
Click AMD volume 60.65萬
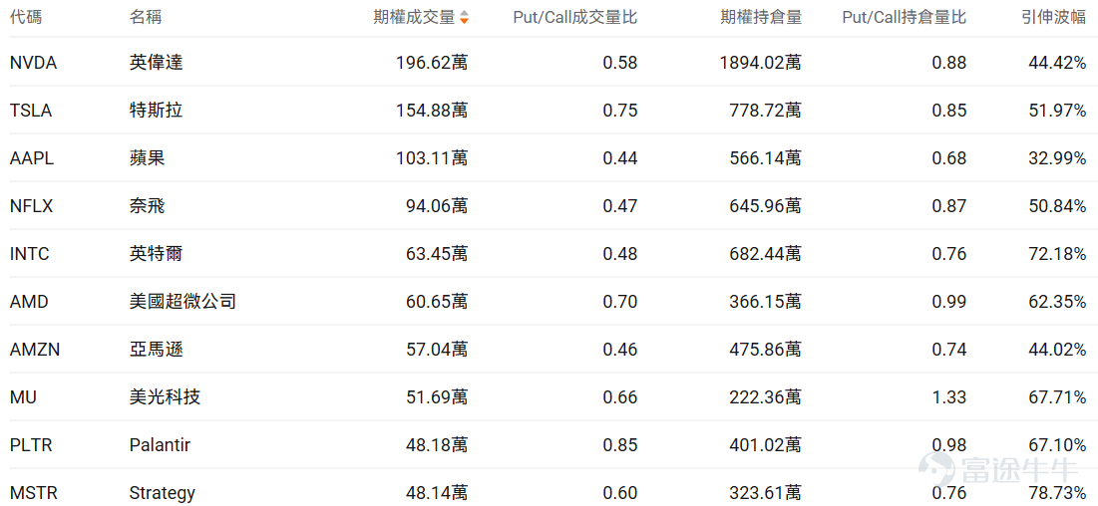[437, 302]
